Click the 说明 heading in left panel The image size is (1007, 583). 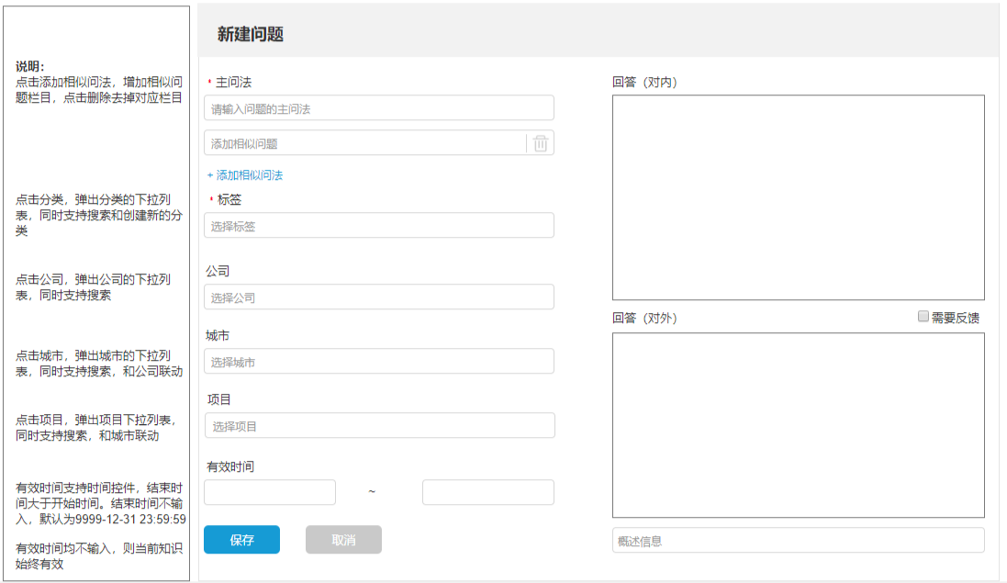(x=30, y=67)
